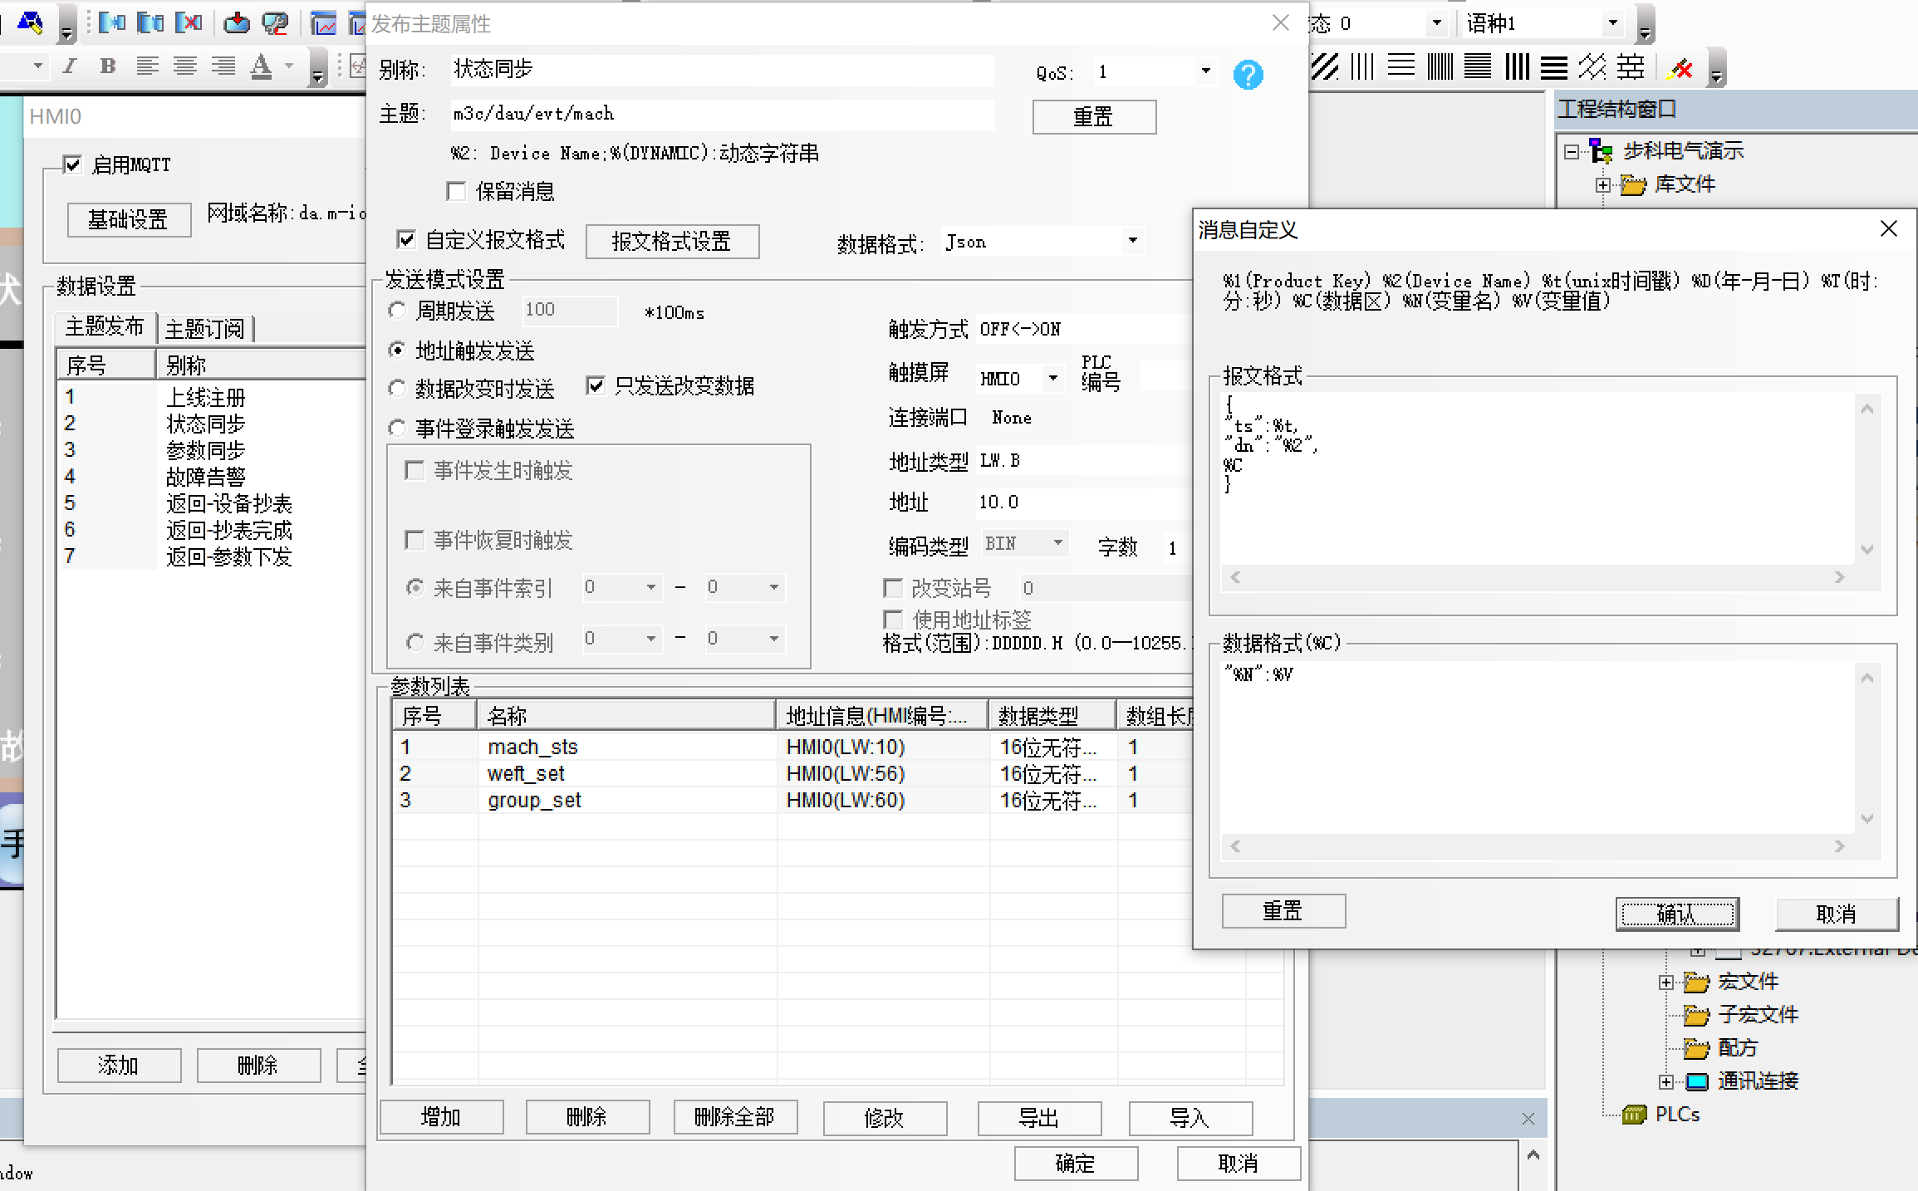Toggle the 改变站号 checkbox
Image resolution: width=1918 pixels, height=1191 pixels.
point(893,588)
